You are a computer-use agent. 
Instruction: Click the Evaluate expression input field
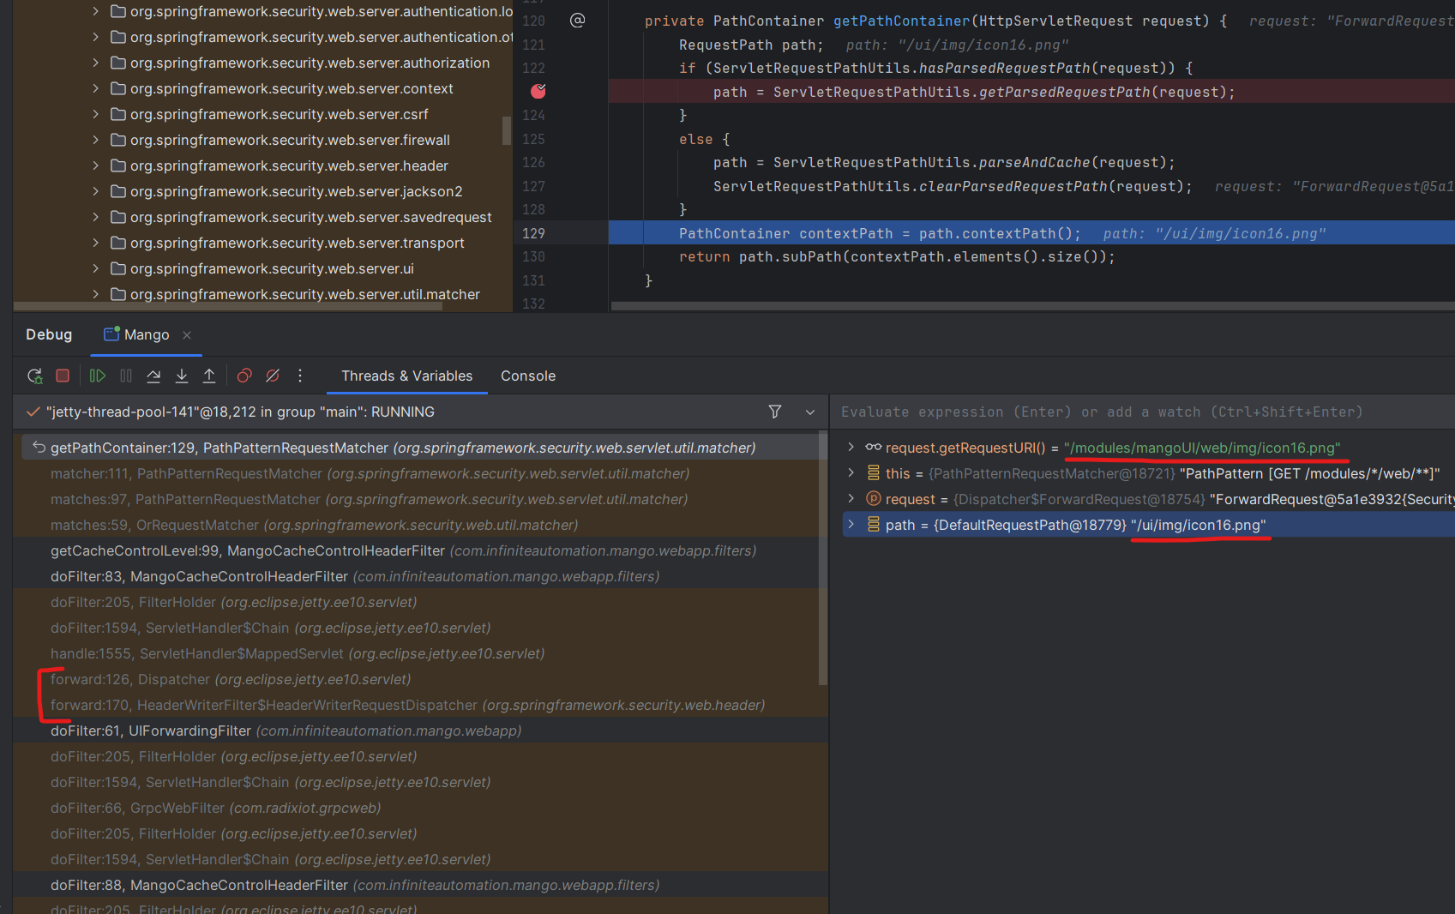(1141, 412)
